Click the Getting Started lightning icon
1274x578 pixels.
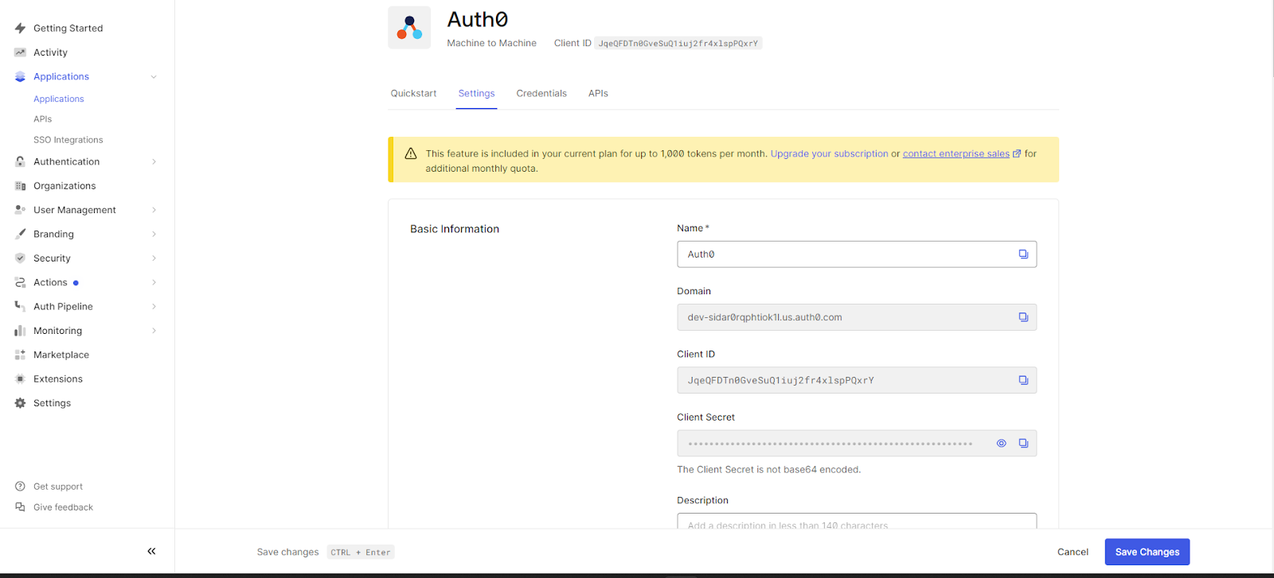point(20,28)
